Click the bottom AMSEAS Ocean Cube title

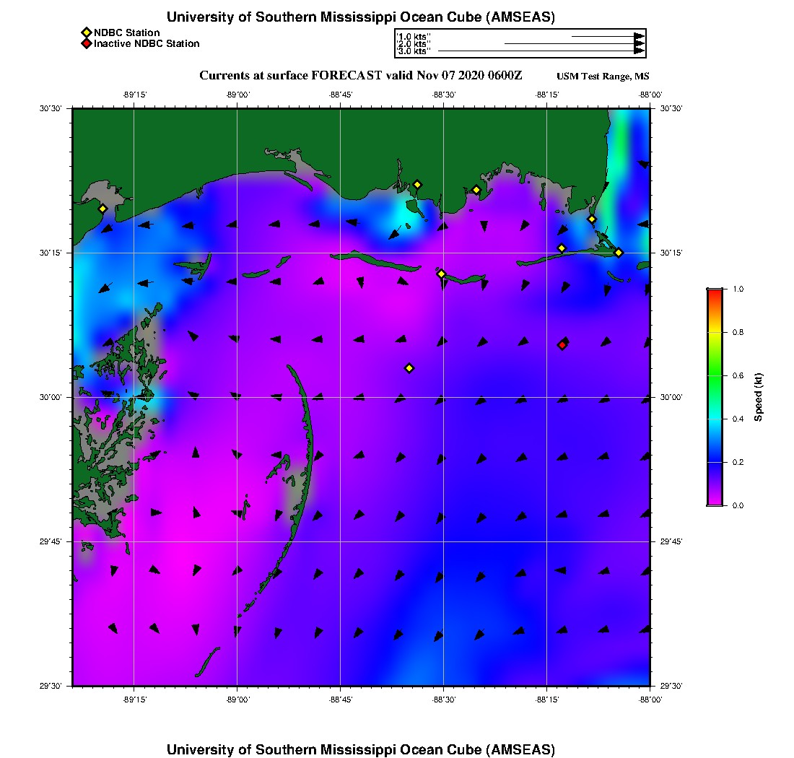[x=360, y=749]
